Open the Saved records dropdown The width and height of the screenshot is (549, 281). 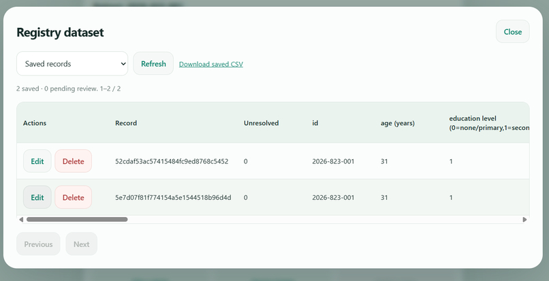tap(72, 64)
